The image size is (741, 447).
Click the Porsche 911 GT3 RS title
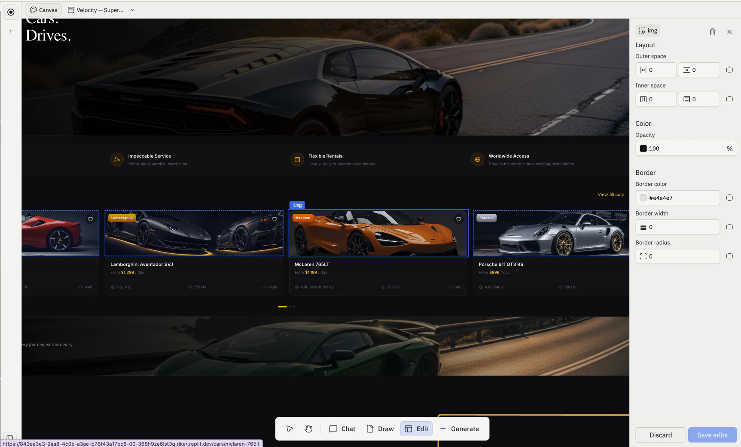[x=501, y=265]
